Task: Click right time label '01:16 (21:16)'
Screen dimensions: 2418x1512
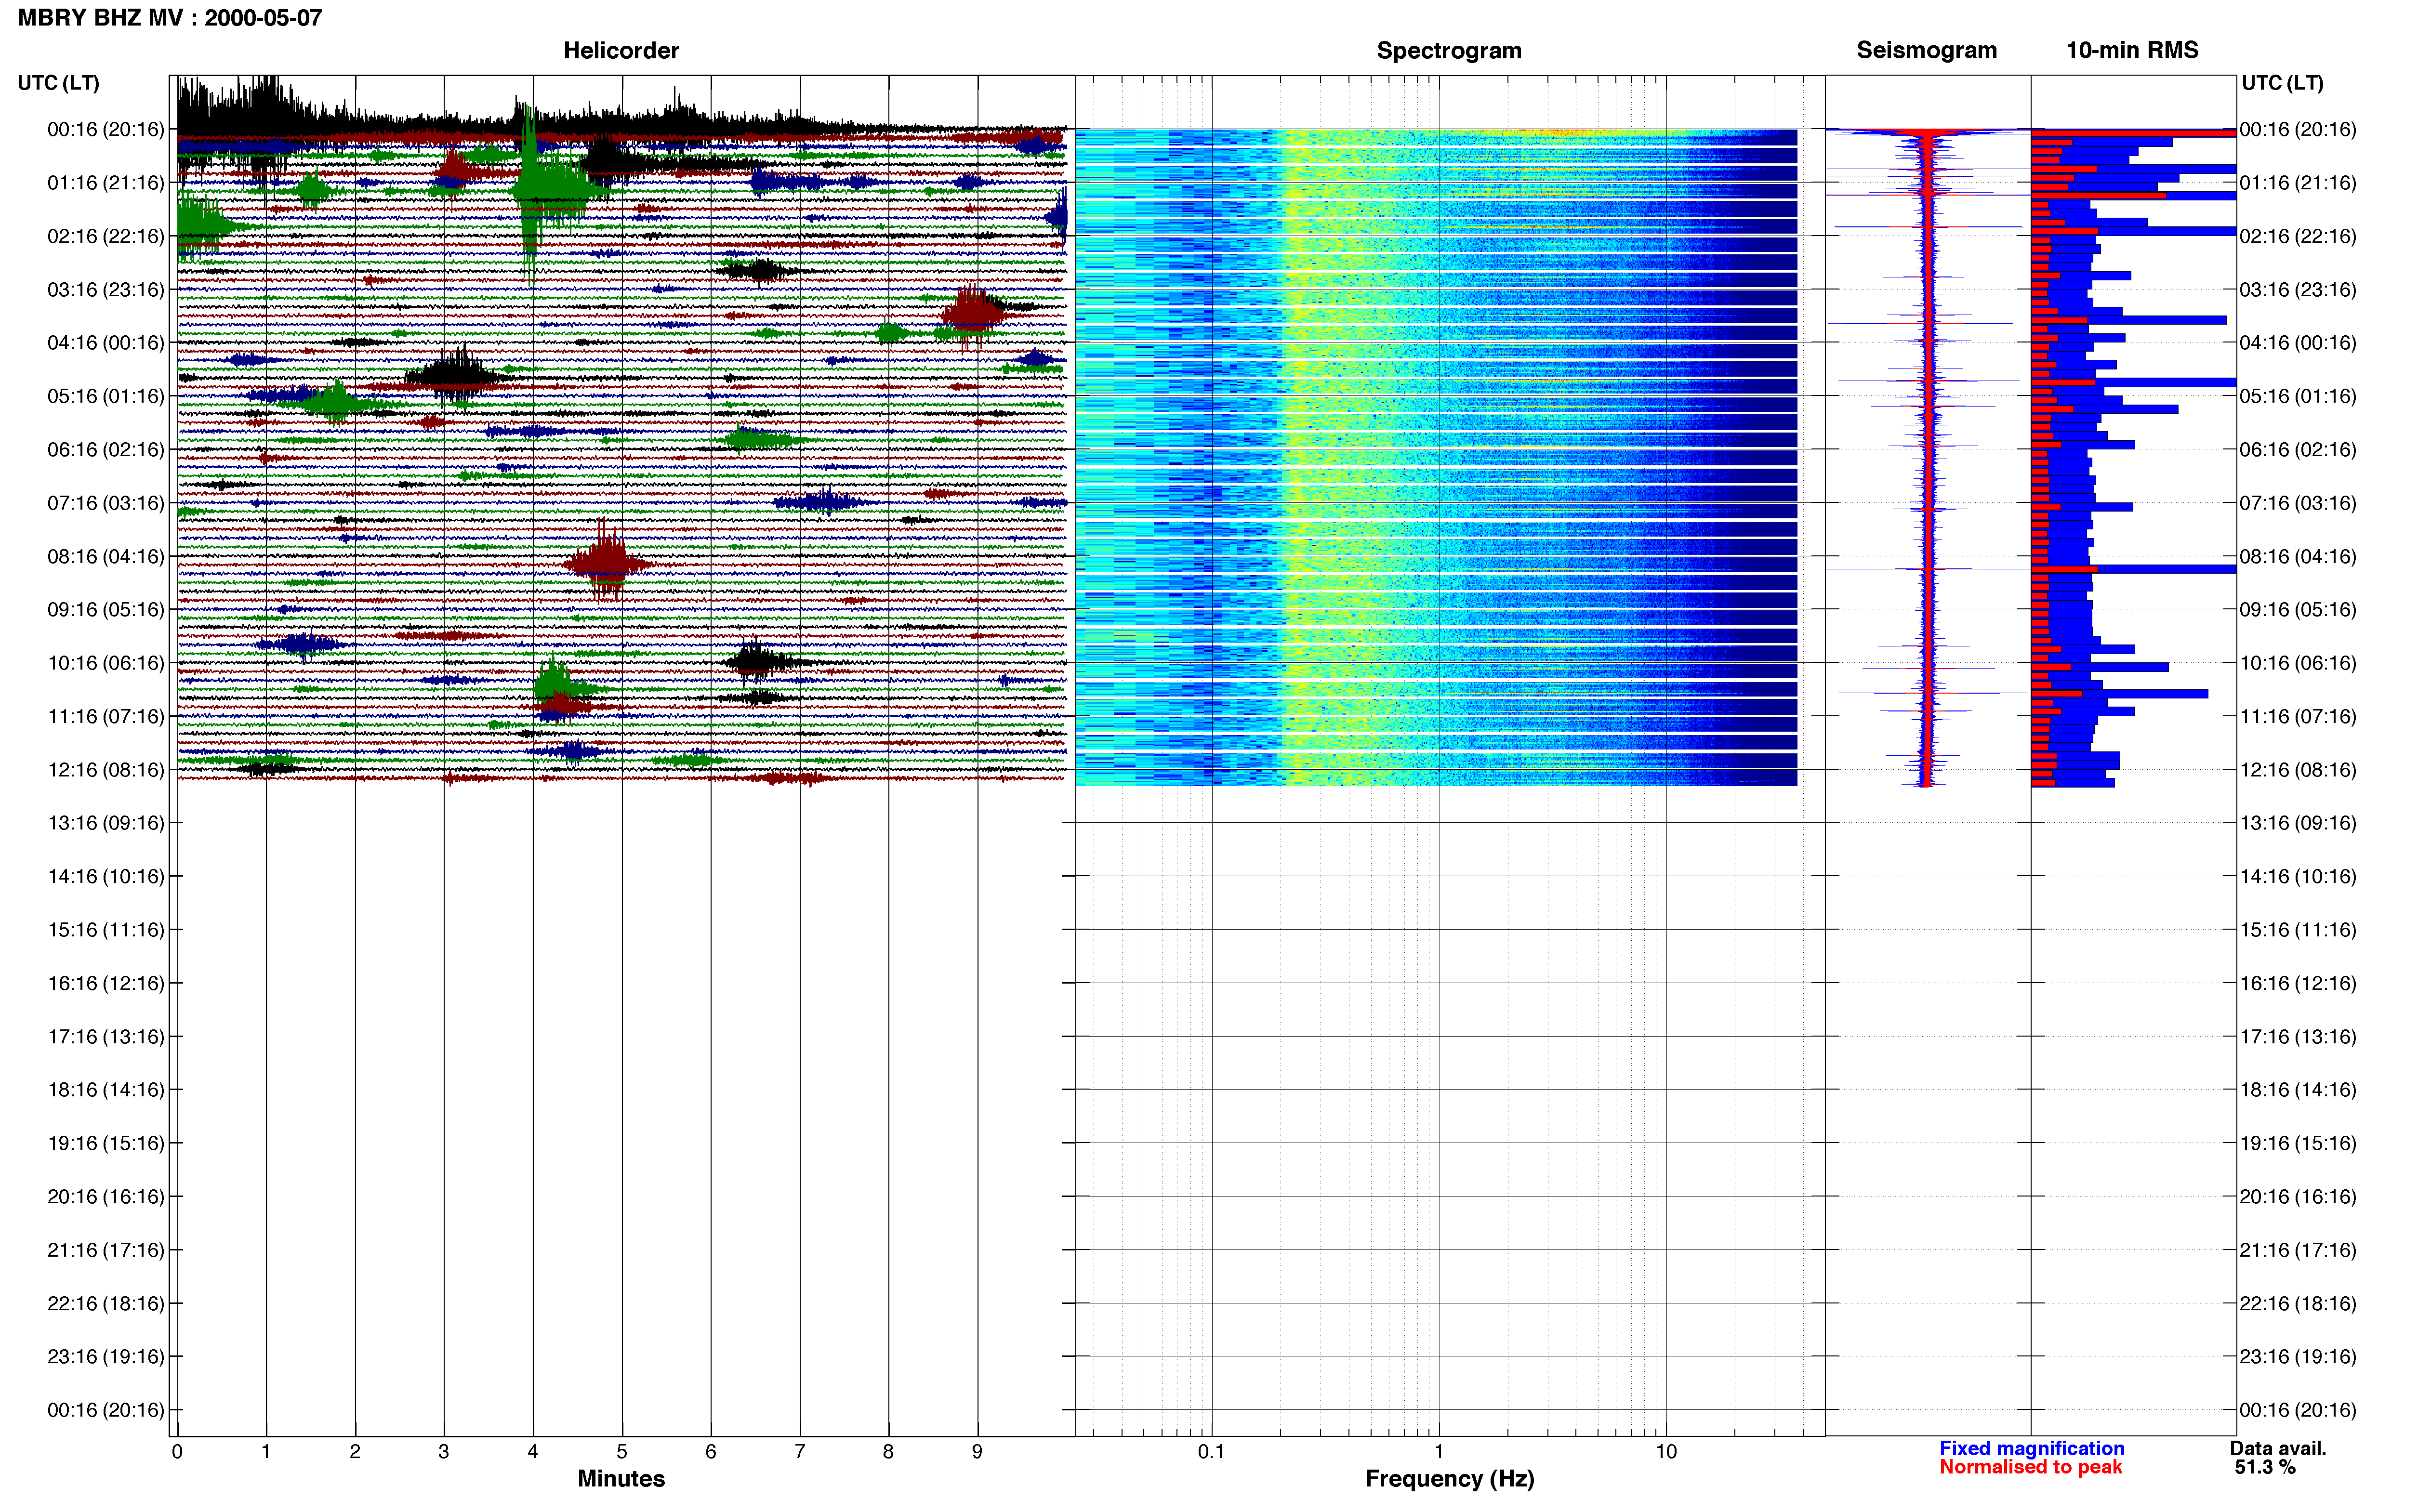Action: tap(2298, 183)
